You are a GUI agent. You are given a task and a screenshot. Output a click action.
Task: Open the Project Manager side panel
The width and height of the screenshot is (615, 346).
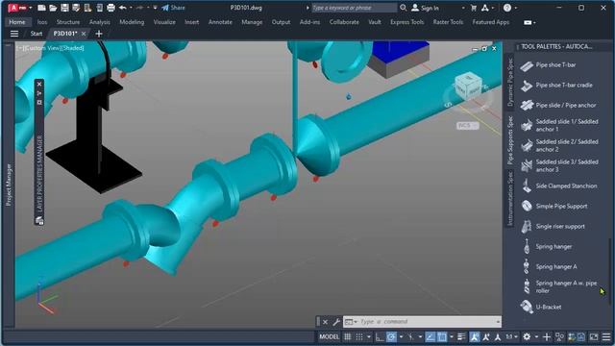point(9,185)
